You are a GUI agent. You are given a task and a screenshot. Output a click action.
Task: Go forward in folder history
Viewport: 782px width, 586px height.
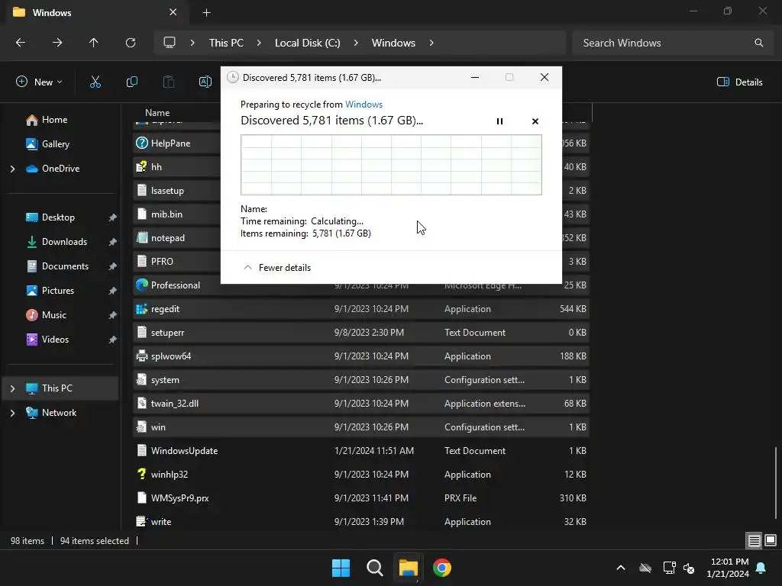[x=57, y=43]
